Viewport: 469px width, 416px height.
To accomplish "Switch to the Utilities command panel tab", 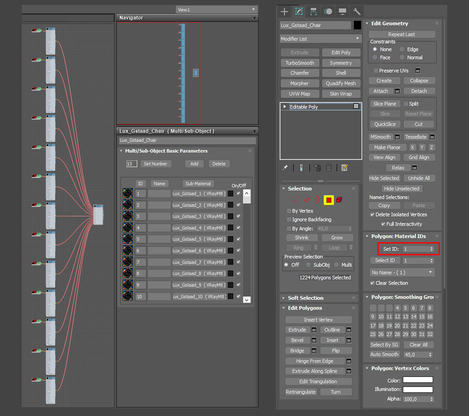I will (357, 12).
